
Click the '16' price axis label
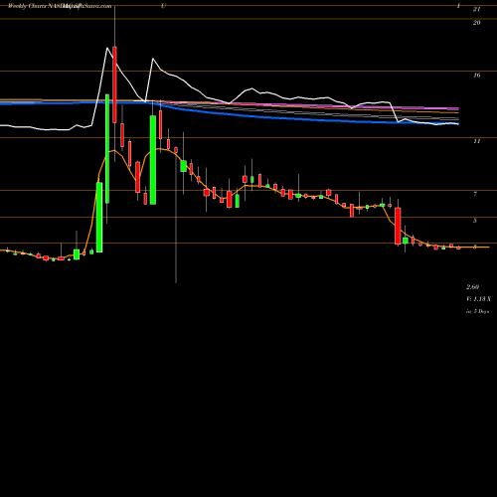click(x=476, y=76)
